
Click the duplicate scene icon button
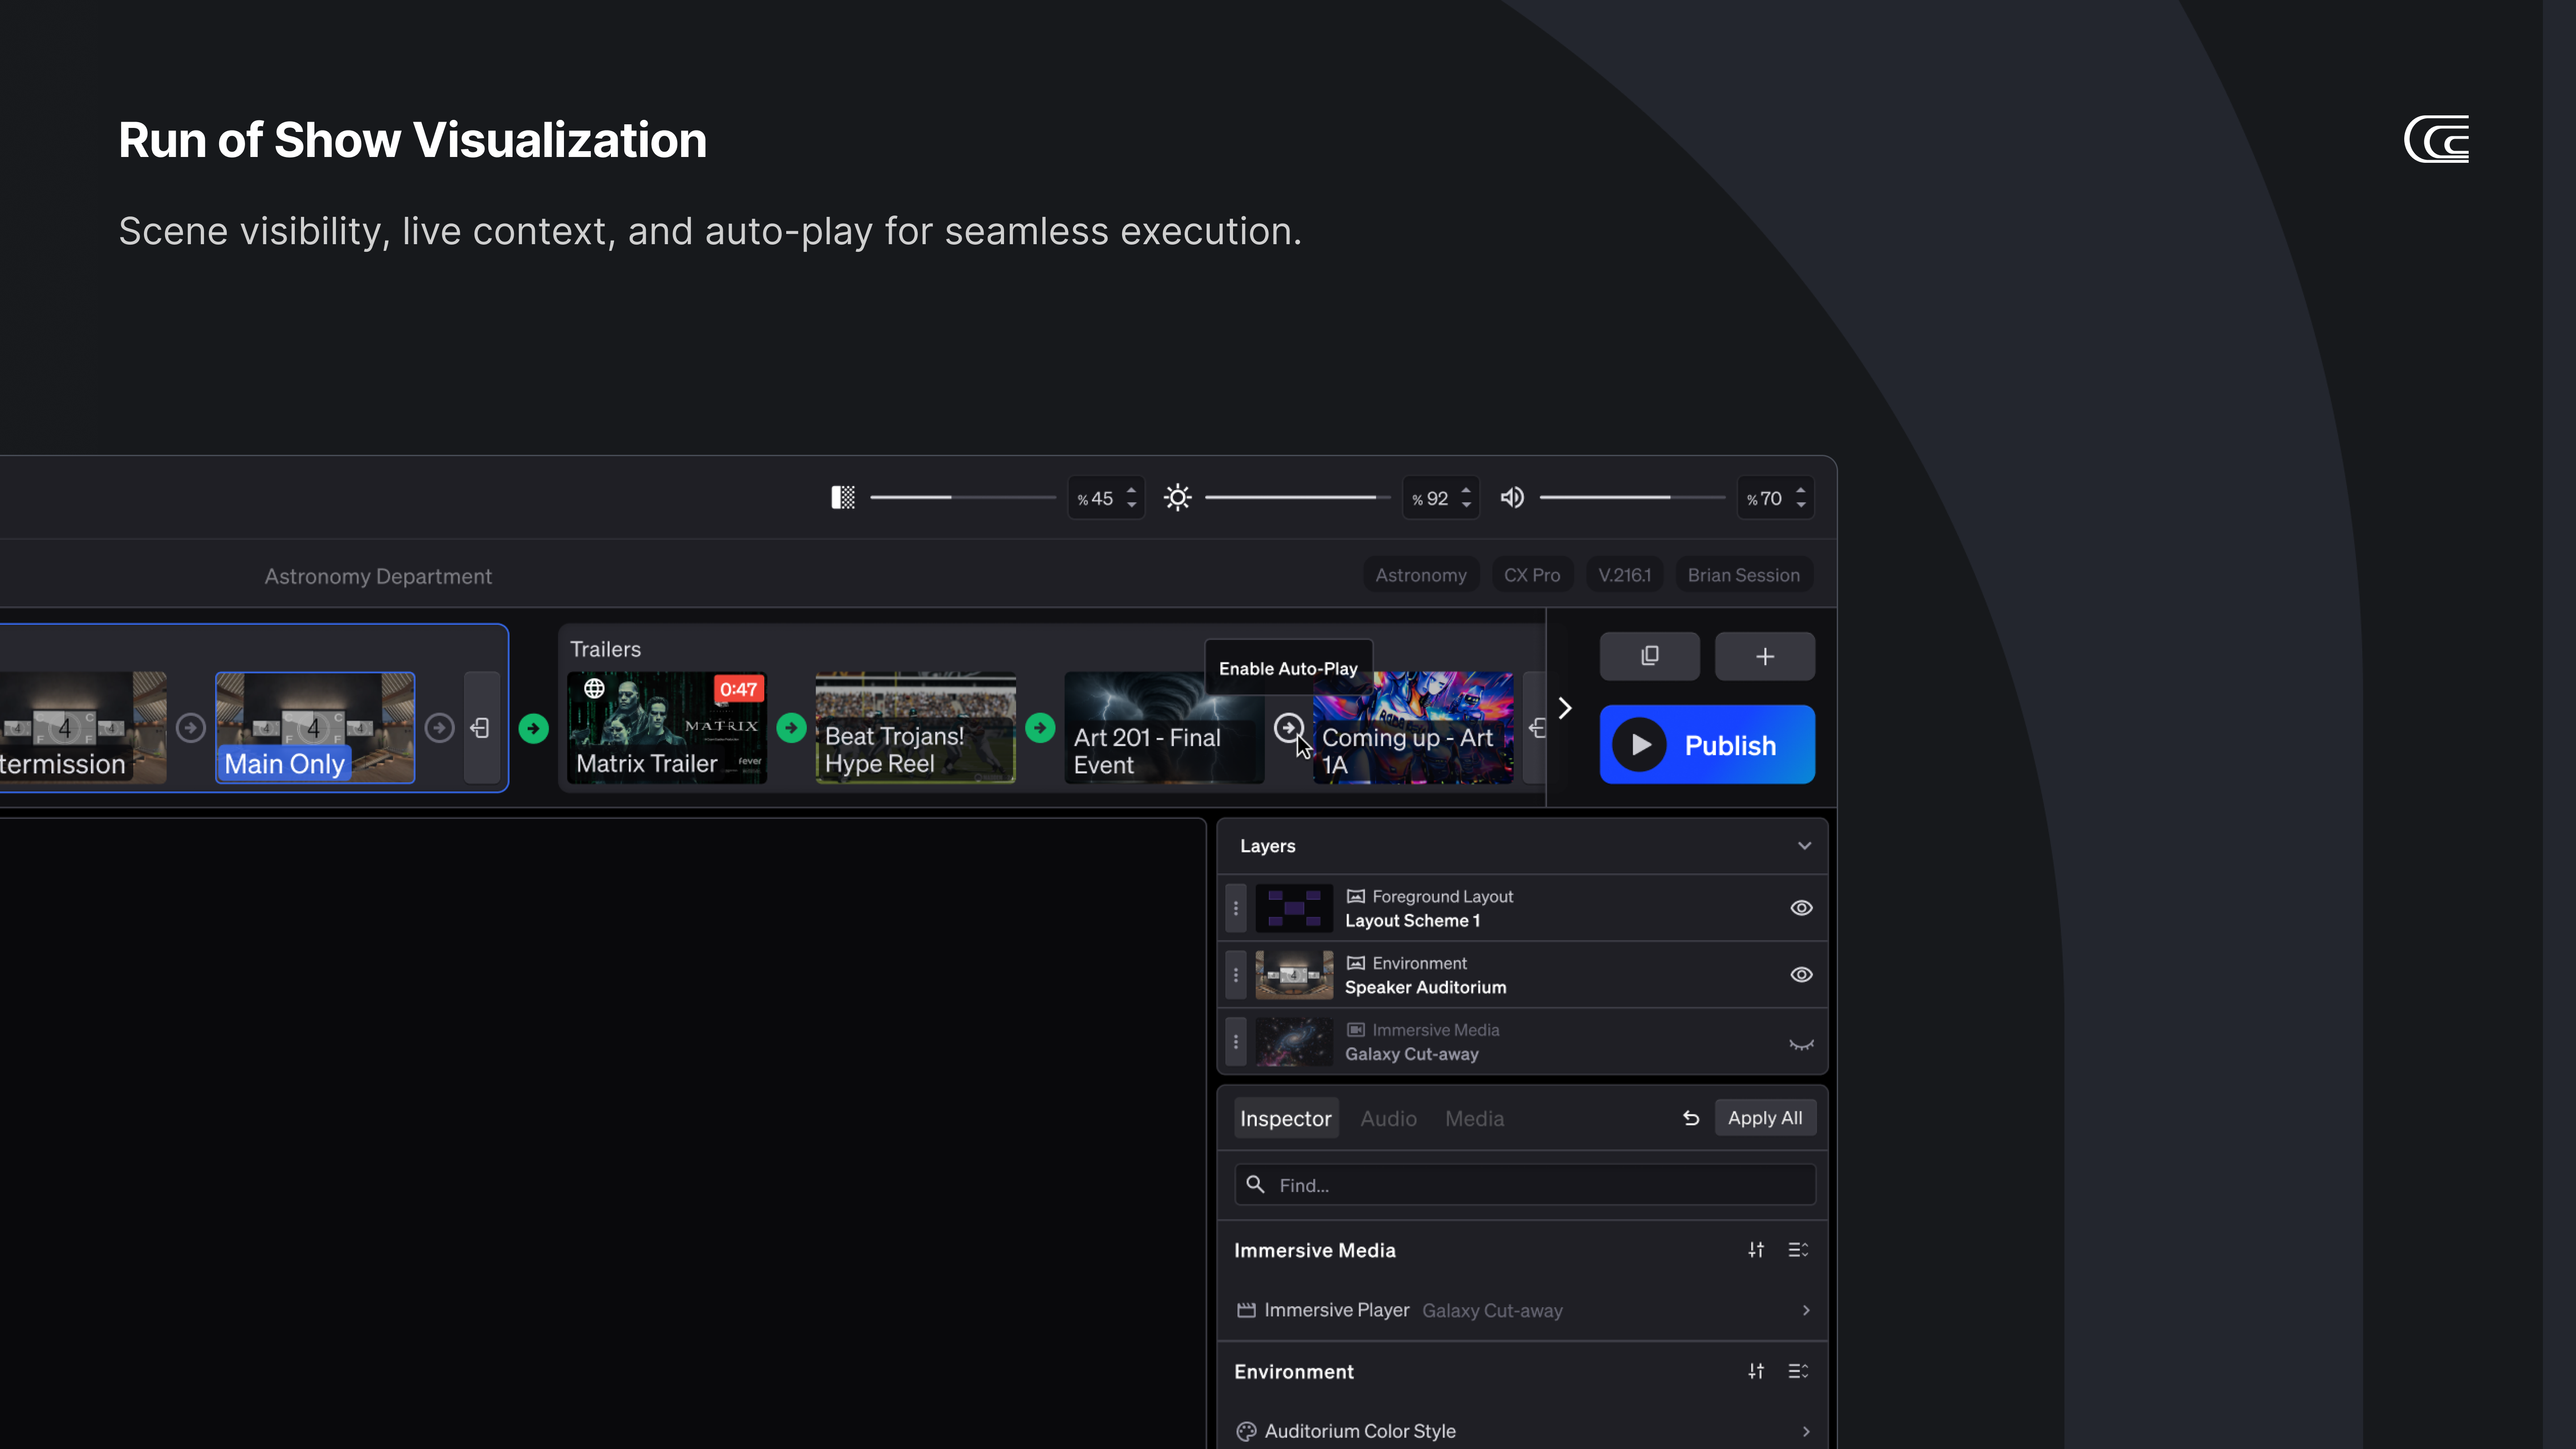[x=1649, y=656]
